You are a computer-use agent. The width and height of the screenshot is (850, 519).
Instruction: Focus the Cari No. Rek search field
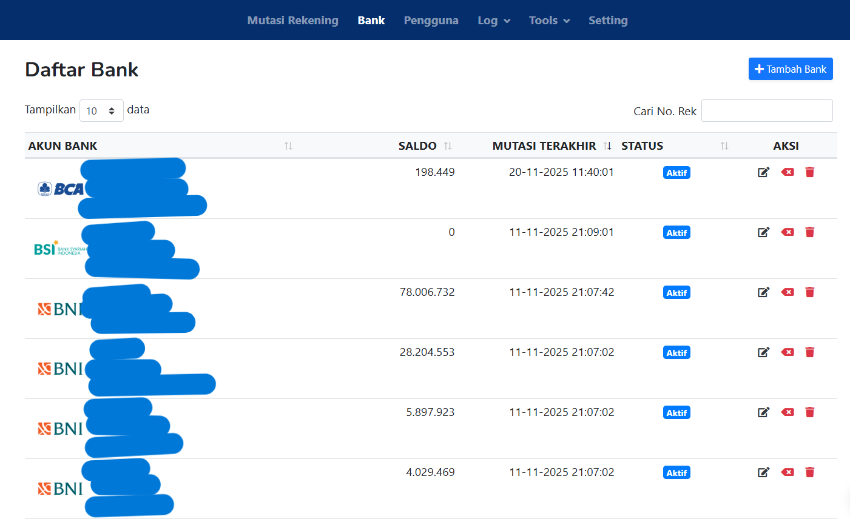pos(766,111)
